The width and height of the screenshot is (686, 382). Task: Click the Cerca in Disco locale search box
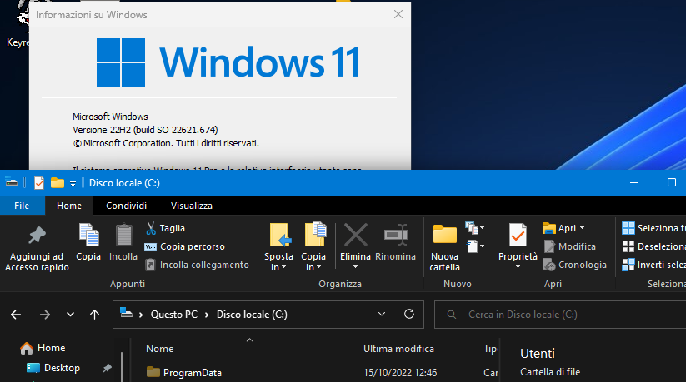(560, 315)
